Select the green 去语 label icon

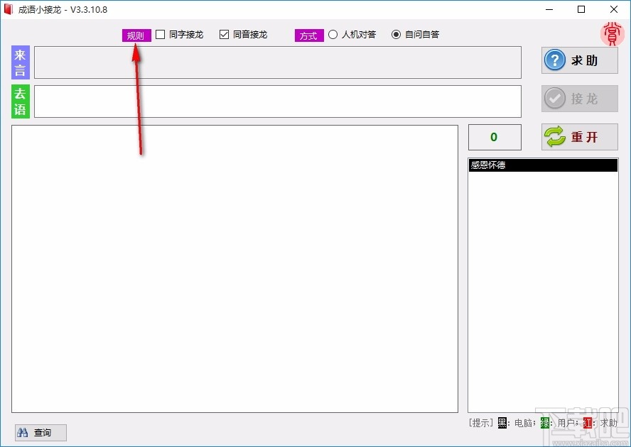pos(19,101)
